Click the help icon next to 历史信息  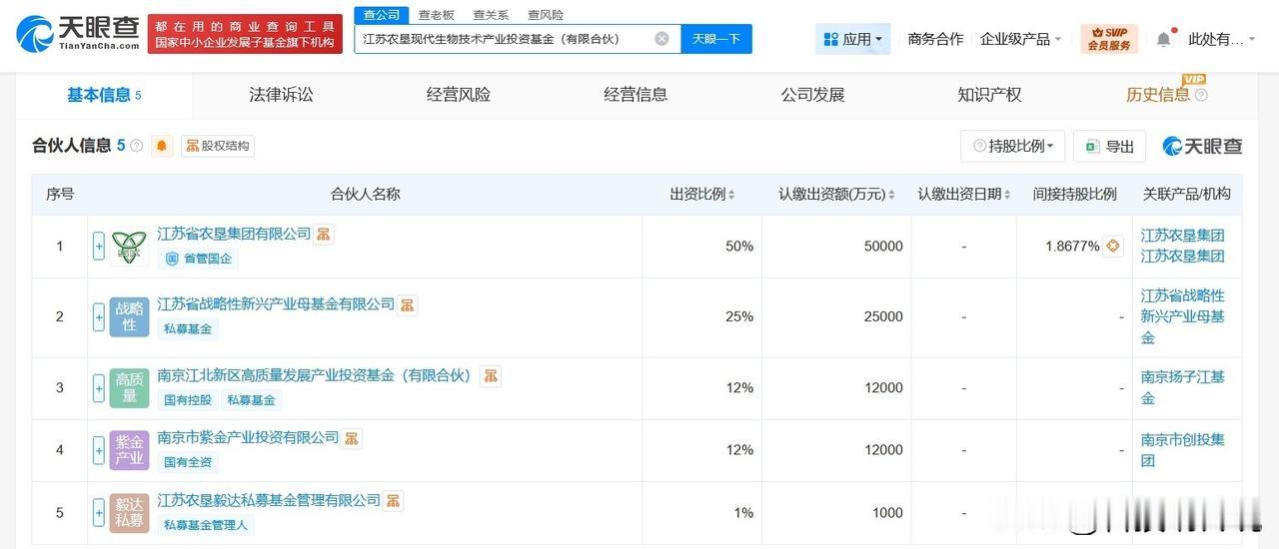point(1201,95)
